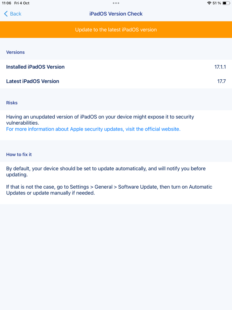The height and width of the screenshot is (310, 232).
Task: Open the Apple security updates link
Action: [93, 129]
